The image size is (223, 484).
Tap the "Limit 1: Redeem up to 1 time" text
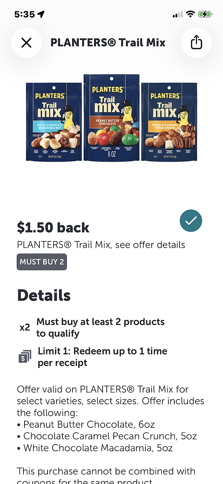tap(103, 351)
